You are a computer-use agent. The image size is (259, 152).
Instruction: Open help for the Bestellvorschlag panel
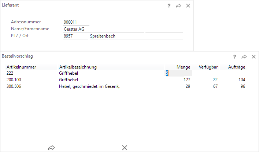(x=234, y=57)
